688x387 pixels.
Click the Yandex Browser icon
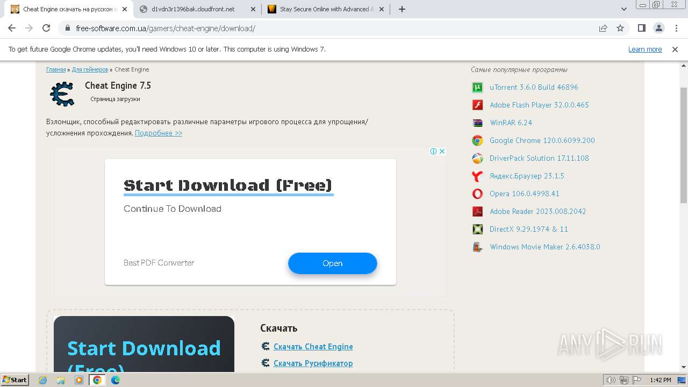pos(477,176)
